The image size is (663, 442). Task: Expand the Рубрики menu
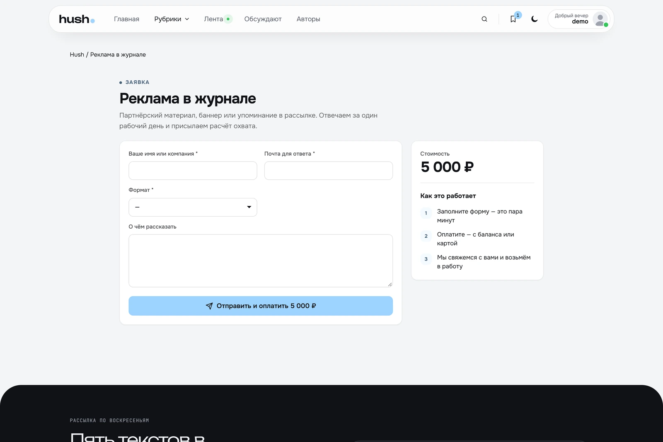point(172,19)
